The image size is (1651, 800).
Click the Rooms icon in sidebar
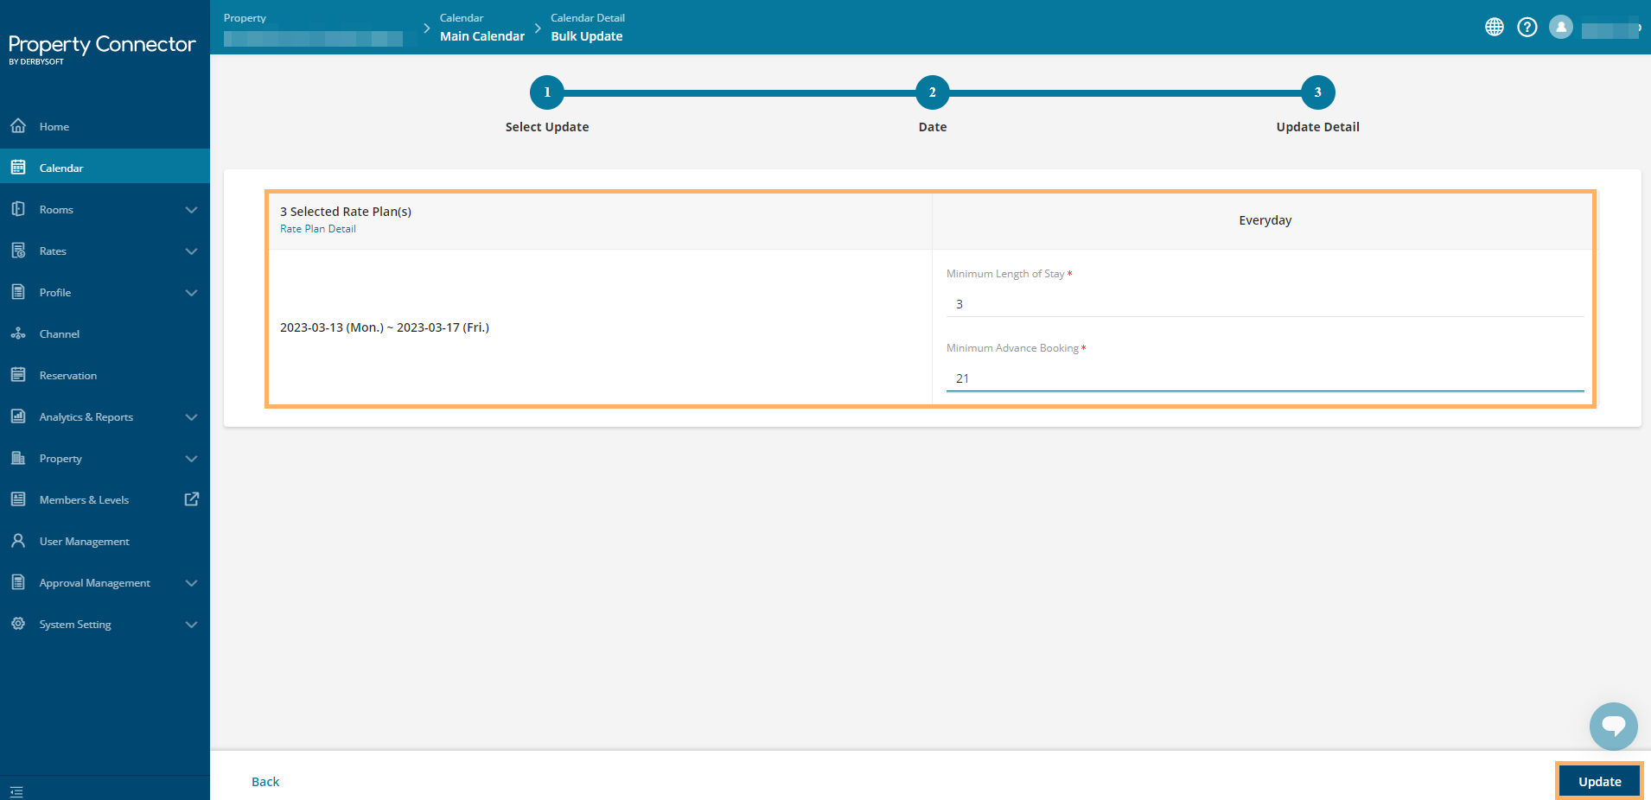coord(18,209)
